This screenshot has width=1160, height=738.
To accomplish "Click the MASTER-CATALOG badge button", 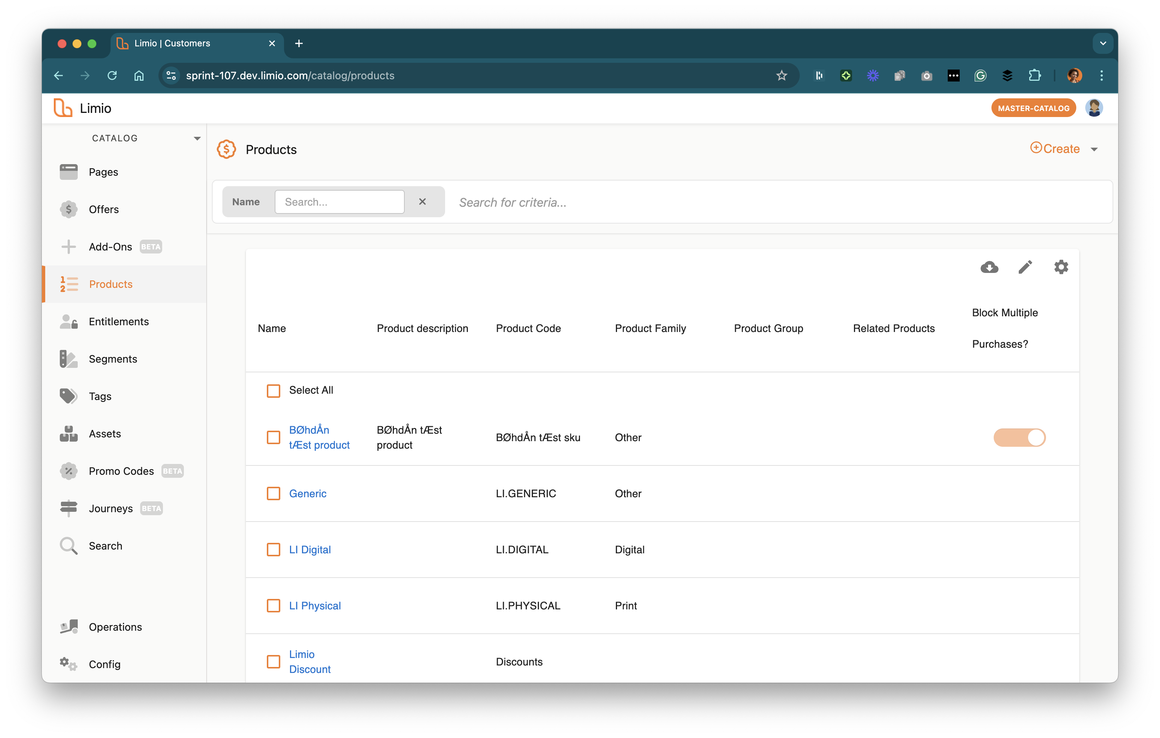I will coord(1033,108).
